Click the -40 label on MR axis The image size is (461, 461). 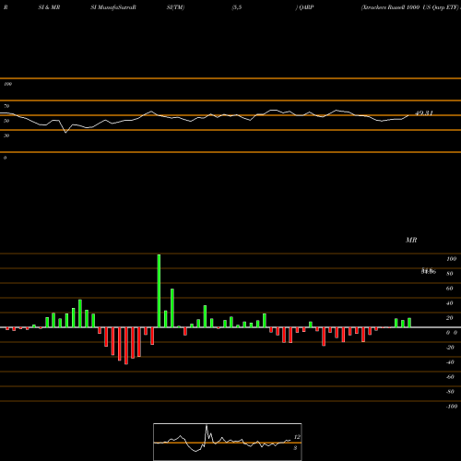(450, 362)
